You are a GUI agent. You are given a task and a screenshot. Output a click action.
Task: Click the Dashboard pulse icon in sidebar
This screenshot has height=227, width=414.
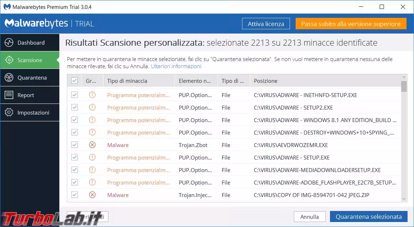pos(9,43)
